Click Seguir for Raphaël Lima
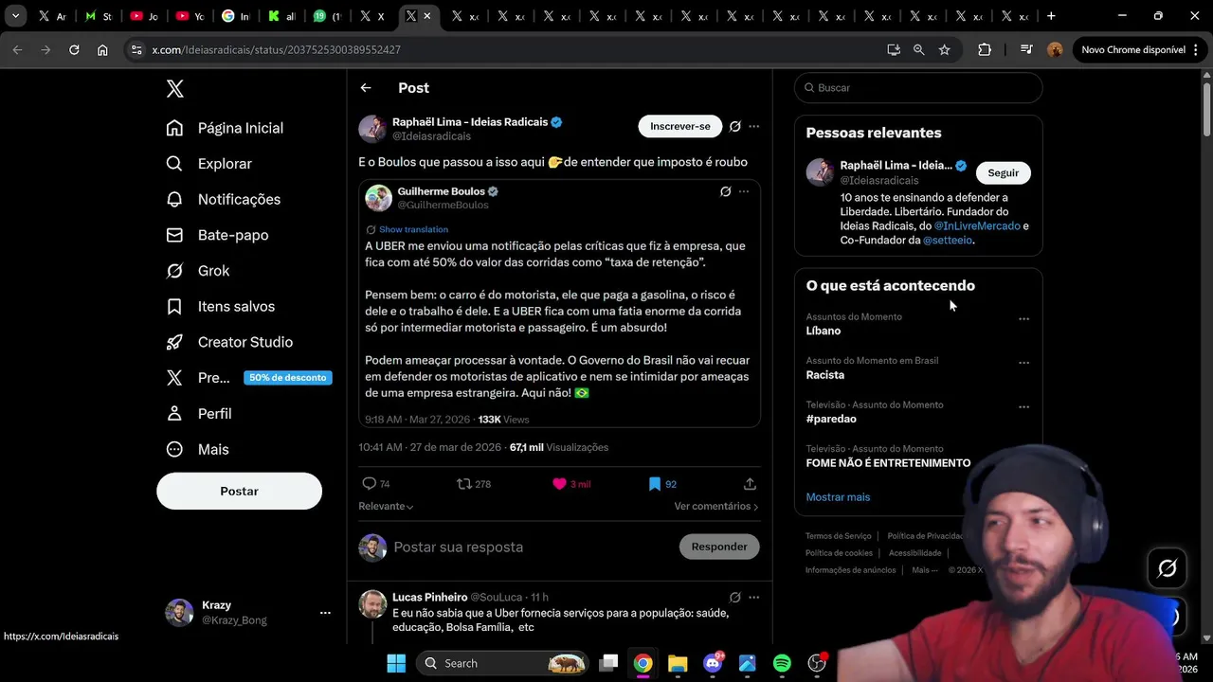 coord(1004,172)
